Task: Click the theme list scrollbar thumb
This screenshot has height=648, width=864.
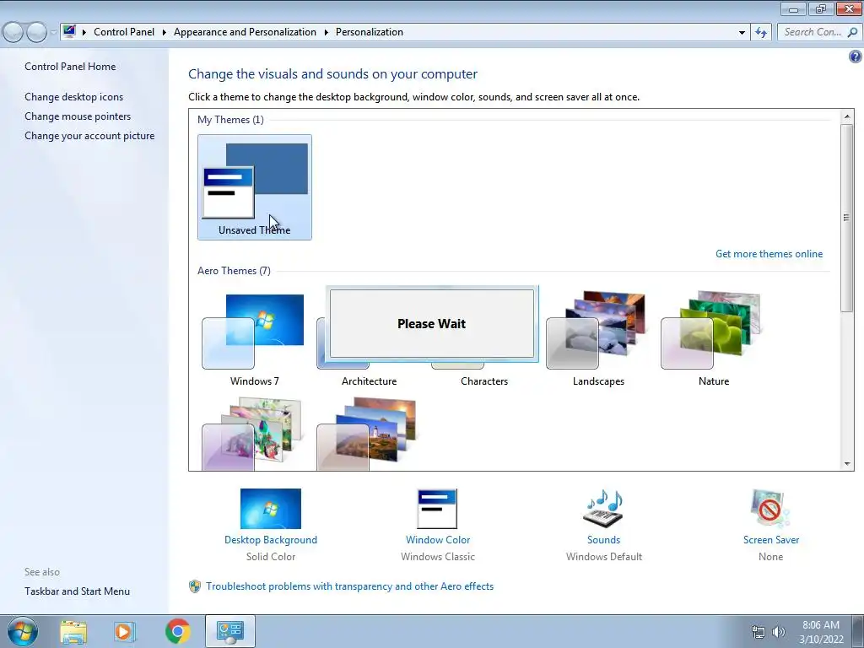Action: (847, 219)
